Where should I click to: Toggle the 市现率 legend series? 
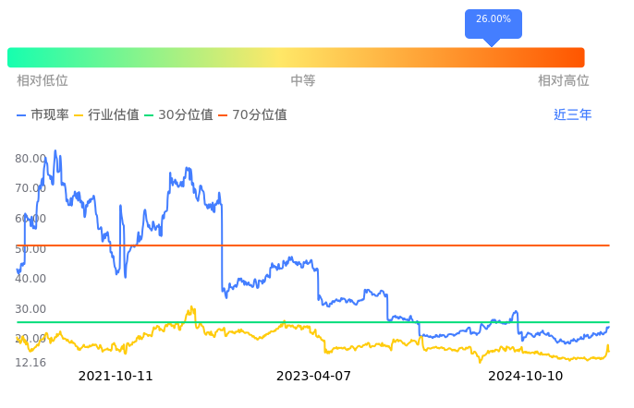tap(43, 115)
